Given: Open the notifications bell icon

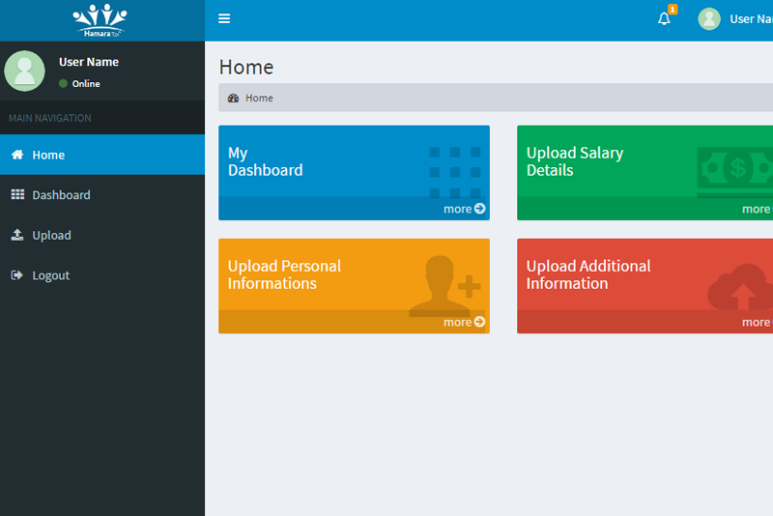Looking at the screenshot, I should point(664,18).
